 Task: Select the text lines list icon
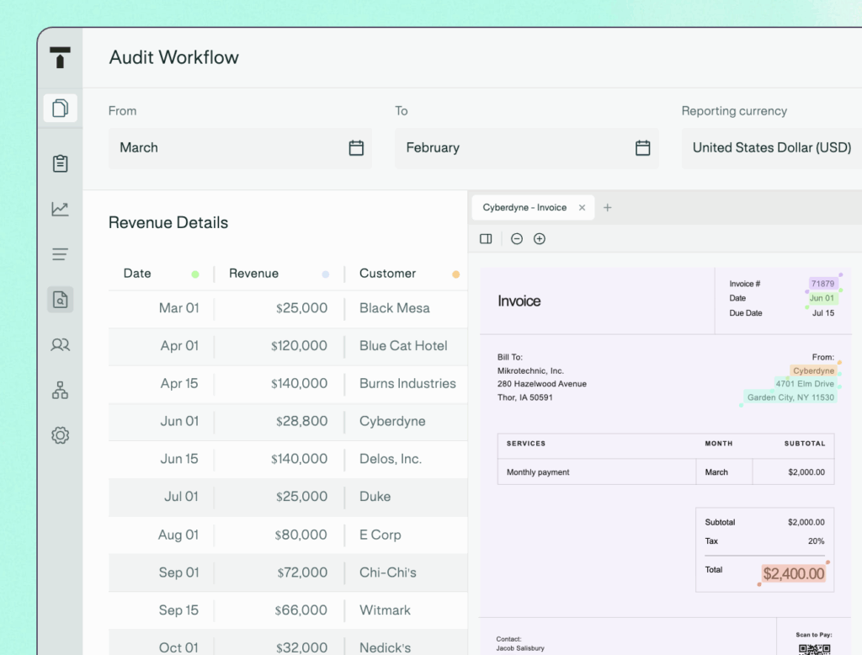[x=60, y=254]
